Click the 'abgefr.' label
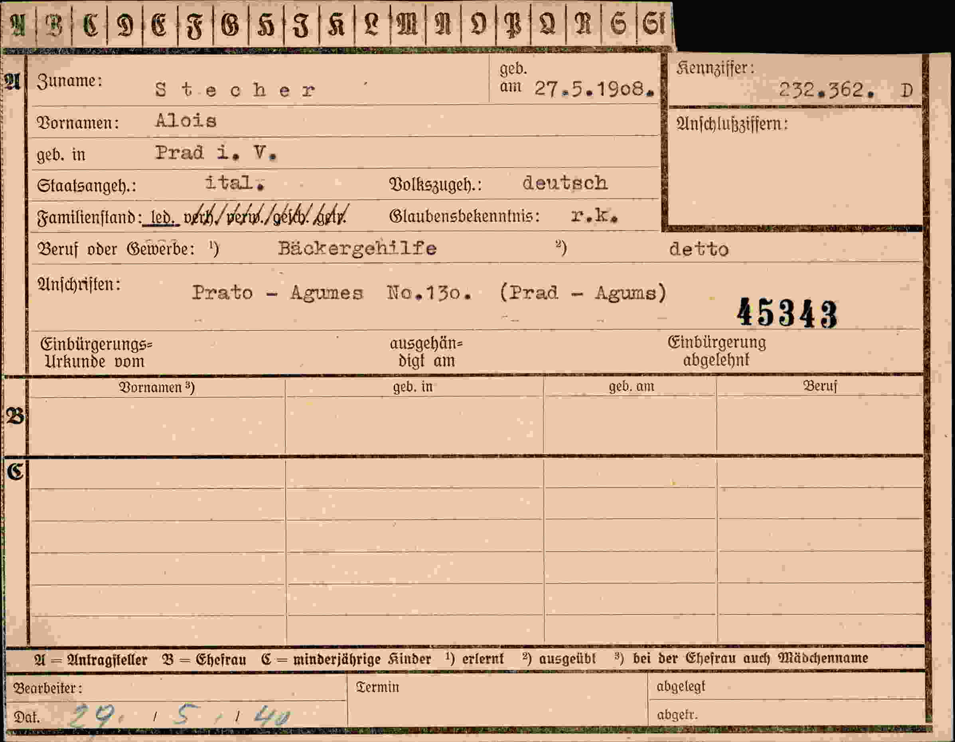This screenshot has height=742, width=955. click(x=677, y=714)
